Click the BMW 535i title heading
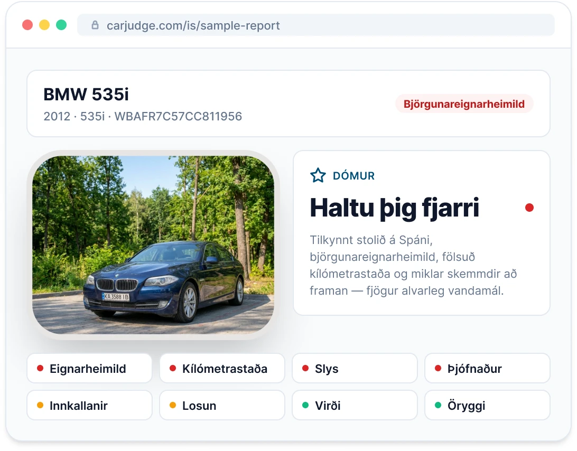Viewport: 577px width, 451px height. (86, 95)
